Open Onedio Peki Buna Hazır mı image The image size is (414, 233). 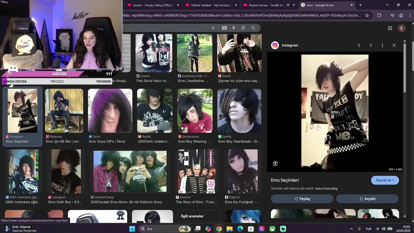coord(154,53)
